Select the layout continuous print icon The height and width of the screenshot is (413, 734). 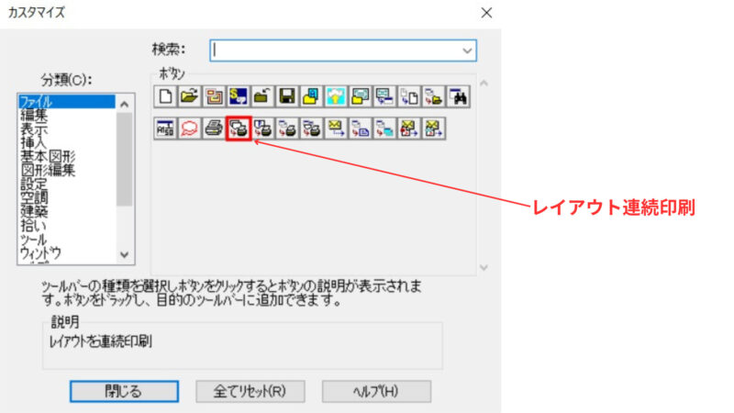coord(239,128)
